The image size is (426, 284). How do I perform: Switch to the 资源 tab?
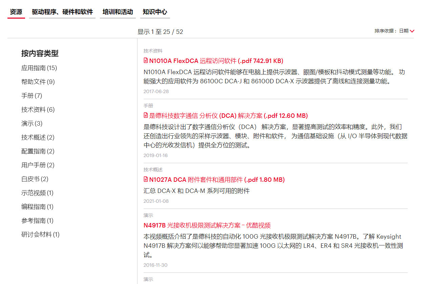click(16, 12)
